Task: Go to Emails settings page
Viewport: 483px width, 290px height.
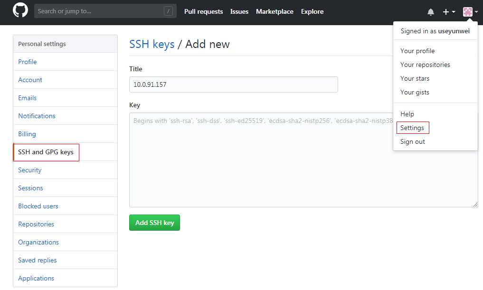Action: coord(66,98)
